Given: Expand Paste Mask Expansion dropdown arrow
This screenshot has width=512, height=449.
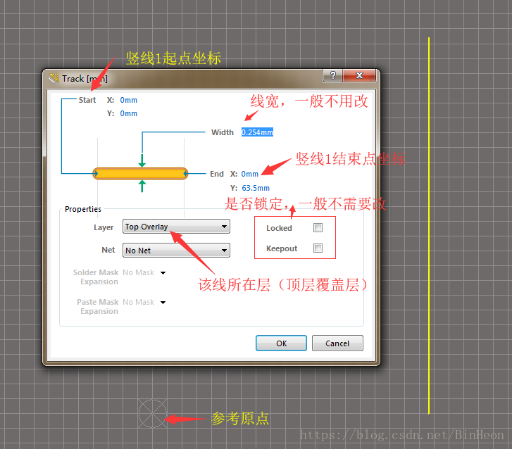Looking at the screenshot, I should [163, 303].
